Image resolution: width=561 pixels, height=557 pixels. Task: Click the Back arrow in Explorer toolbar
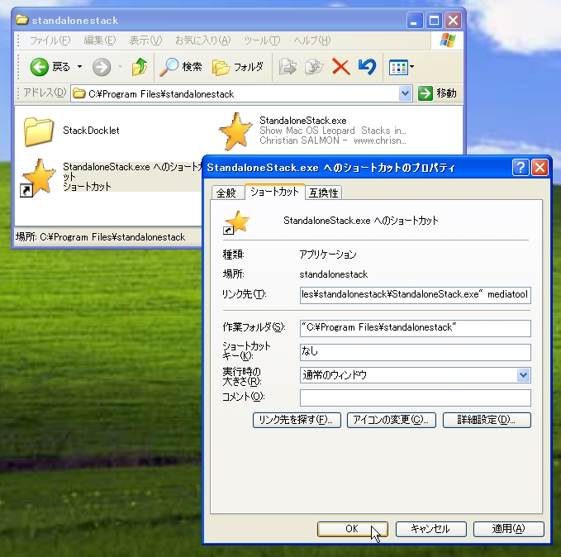[39, 67]
